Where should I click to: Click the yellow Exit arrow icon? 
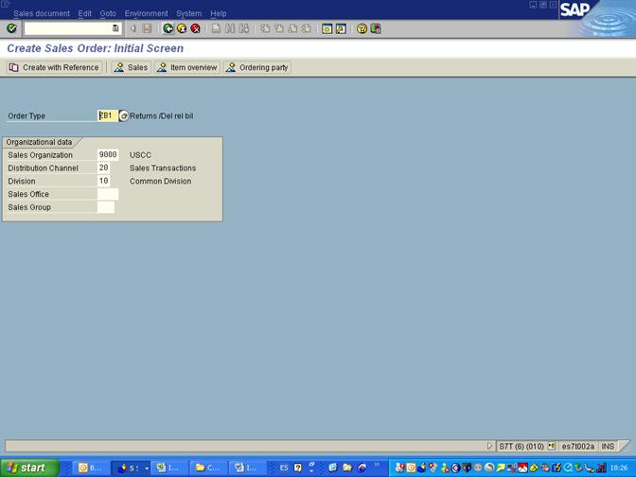tap(182, 28)
